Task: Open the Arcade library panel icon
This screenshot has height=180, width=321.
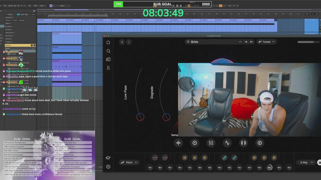Action: point(108,59)
